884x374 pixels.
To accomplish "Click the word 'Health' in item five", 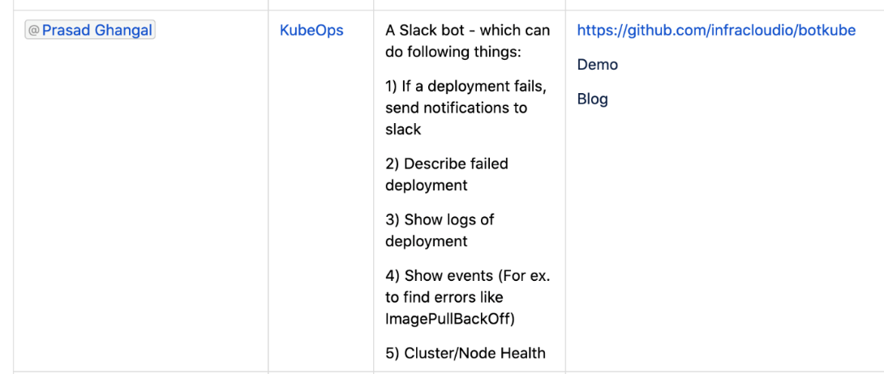I will pyautogui.click(x=524, y=353).
